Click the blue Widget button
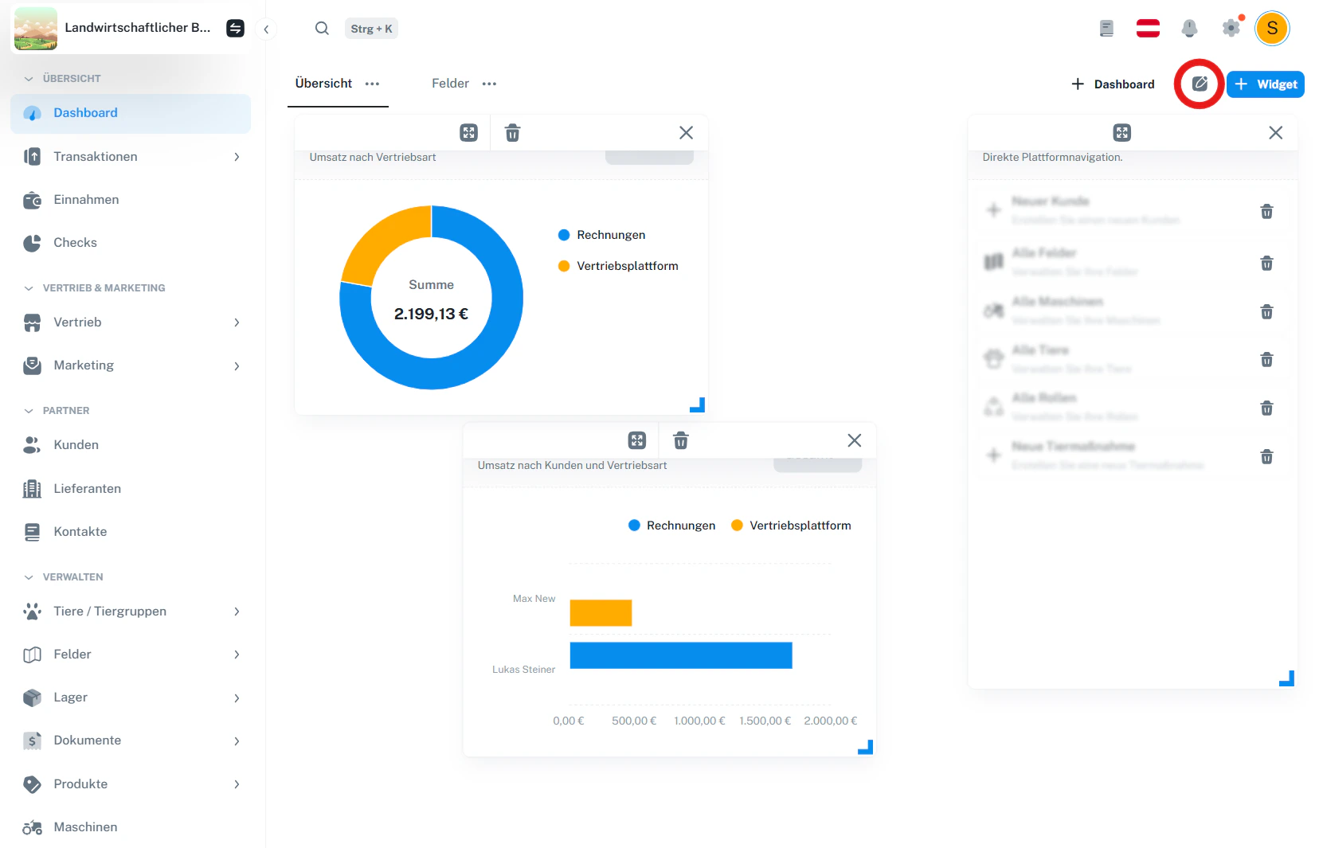The width and height of the screenshot is (1319, 848). pos(1265,84)
